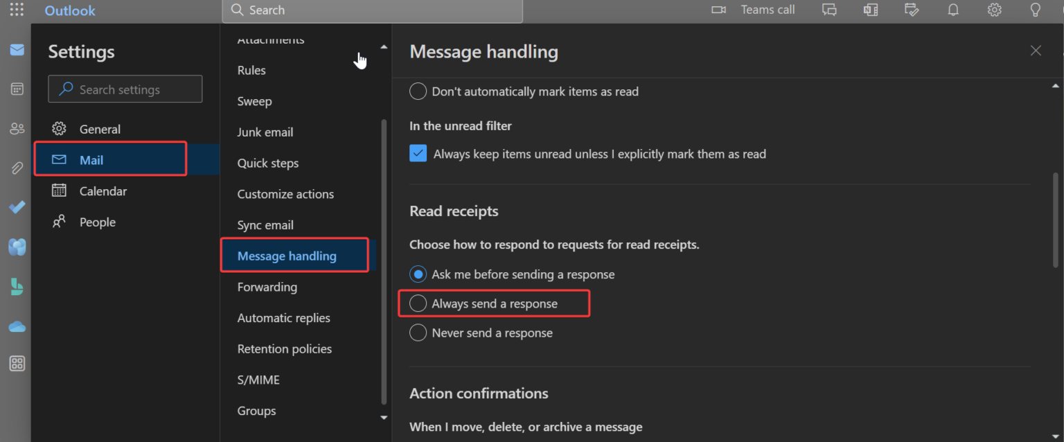The width and height of the screenshot is (1064, 442).
Task: Open Rules from the Mail settings list
Action: click(x=251, y=70)
